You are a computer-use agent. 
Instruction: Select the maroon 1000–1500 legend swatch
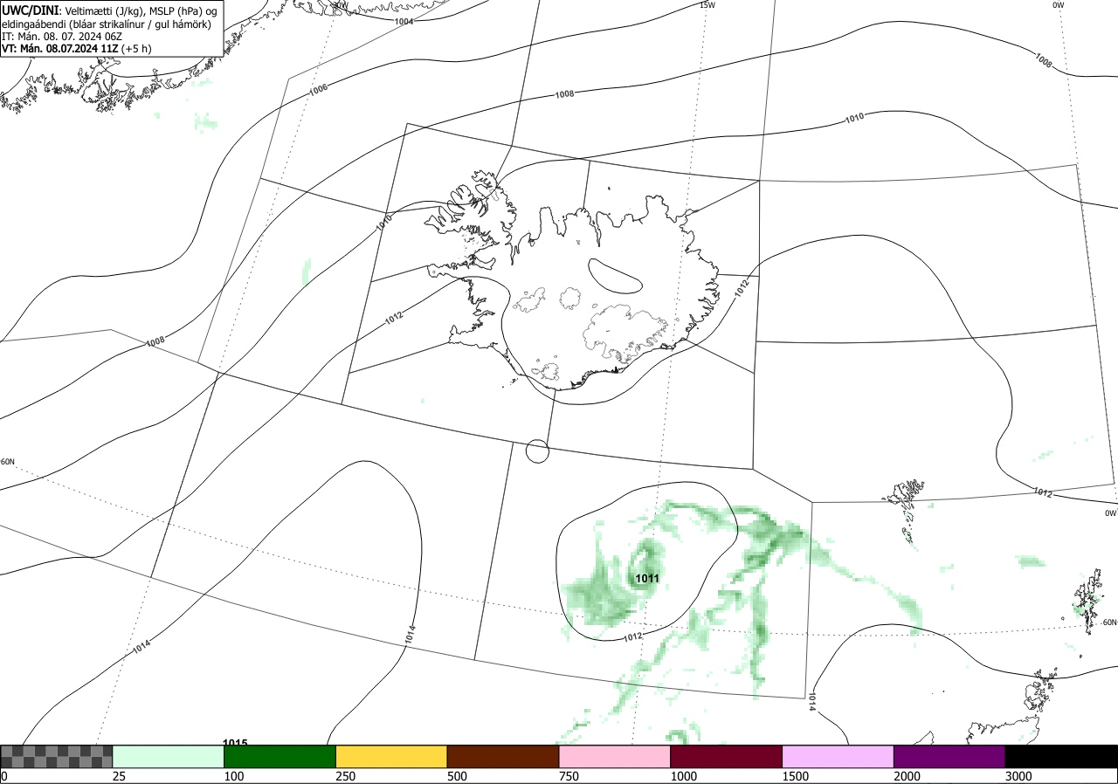pos(727,756)
